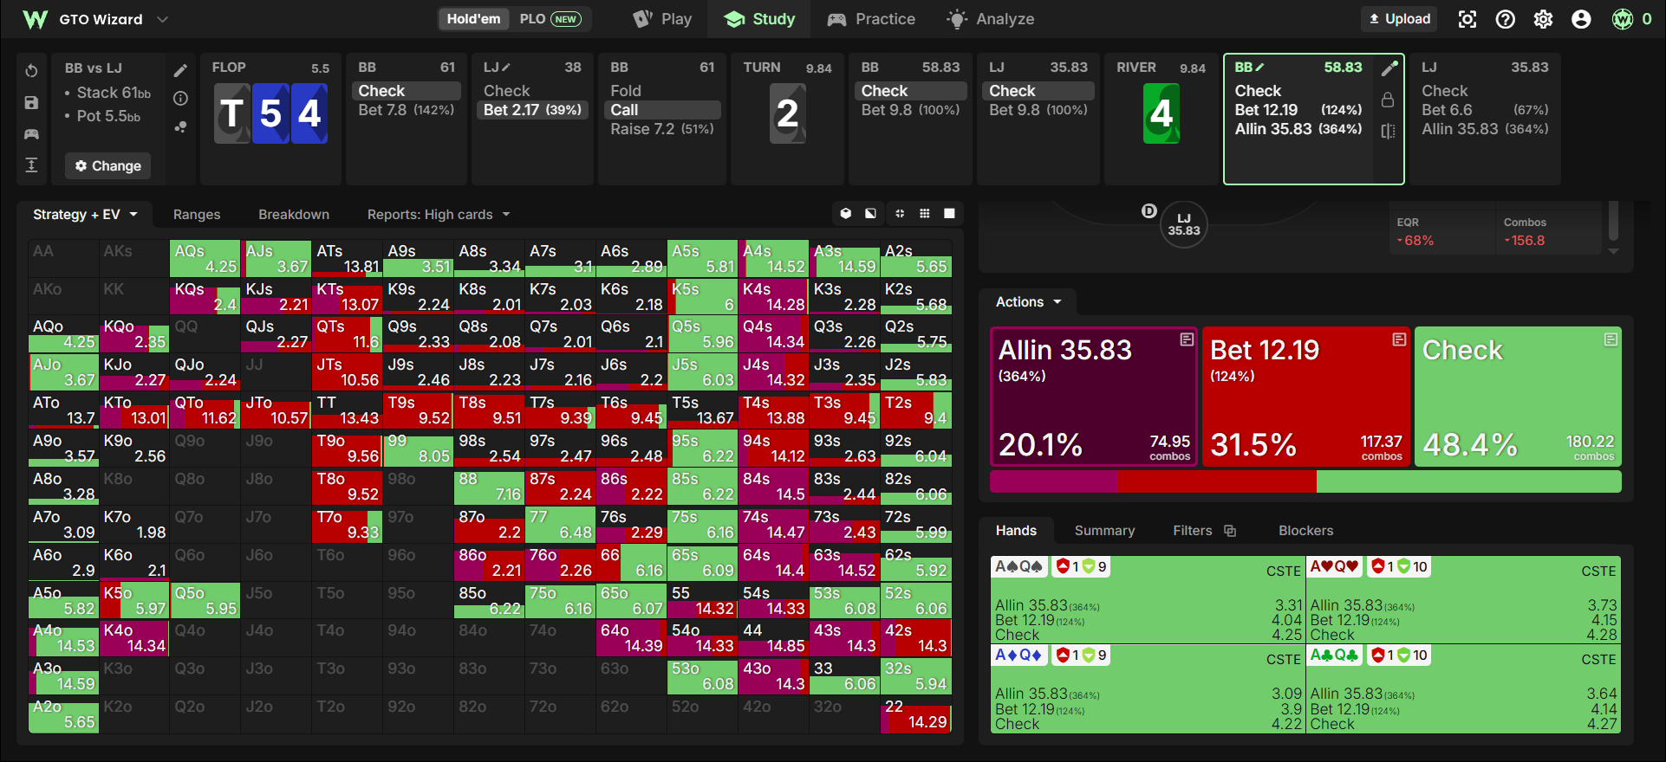Switch to the Ranges tab
The width and height of the screenshot is (1666, 762).
[x=197, y=214]
